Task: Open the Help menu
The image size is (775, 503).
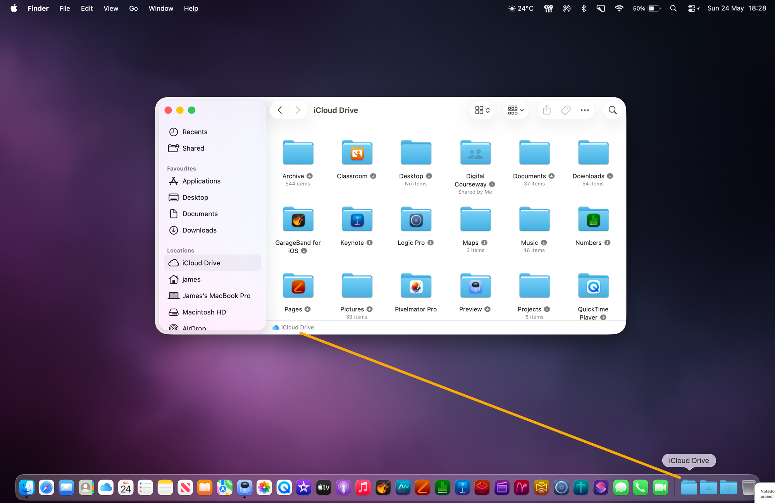Action: pyautogui.click(x=191, y=9)
